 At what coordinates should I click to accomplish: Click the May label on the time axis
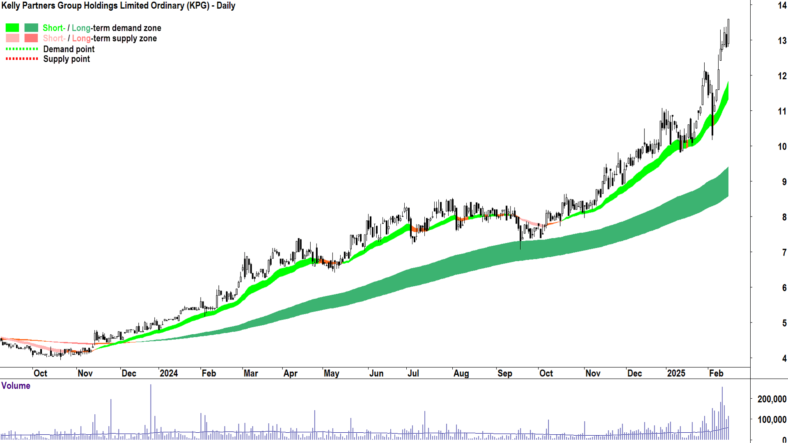[x=331, y=373]
